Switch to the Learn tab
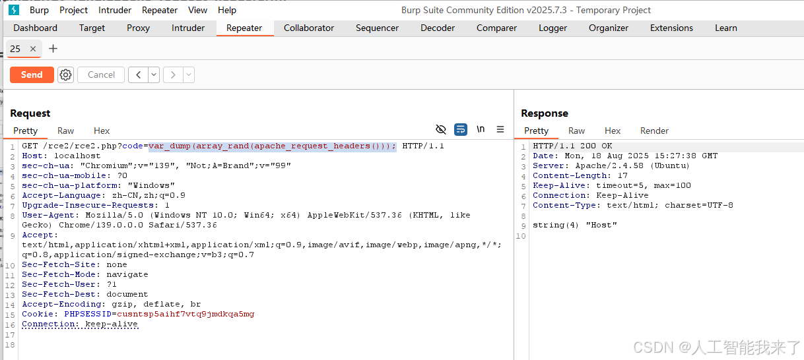The width and height of the screenshot is (804, 360). (x=725, y=28)
